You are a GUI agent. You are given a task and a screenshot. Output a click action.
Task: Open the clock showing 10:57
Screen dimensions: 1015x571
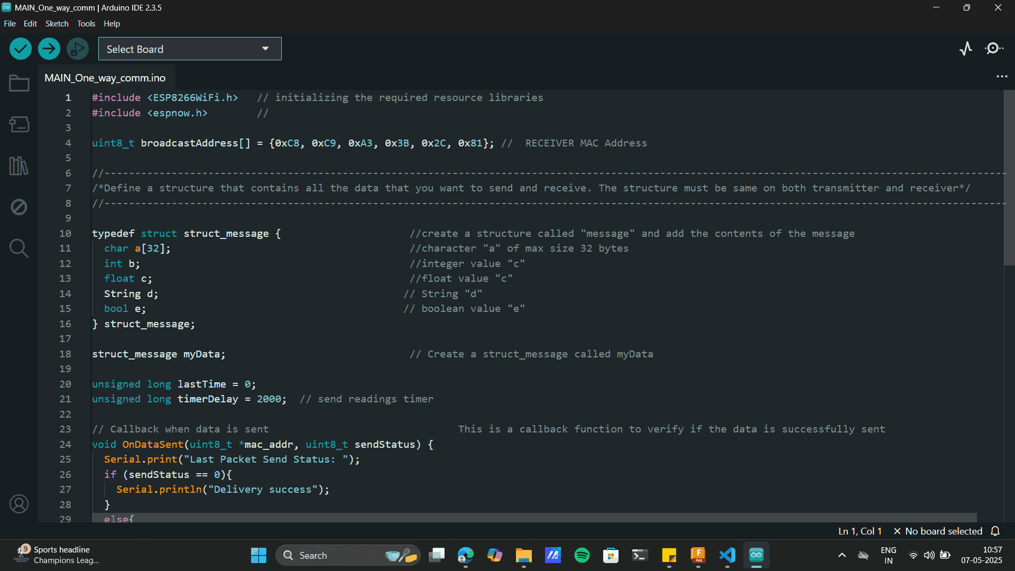tap(982, 555)
